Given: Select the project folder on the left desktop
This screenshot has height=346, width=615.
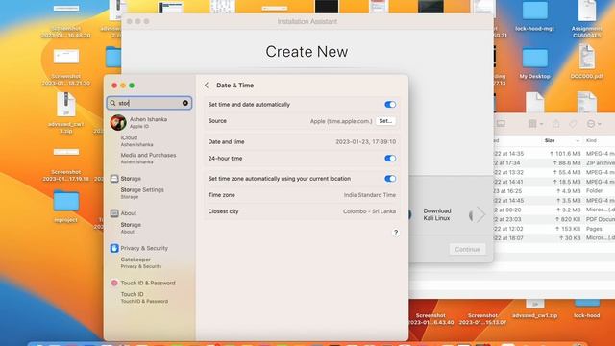Looking at the screenshot, I should (66, 207).
